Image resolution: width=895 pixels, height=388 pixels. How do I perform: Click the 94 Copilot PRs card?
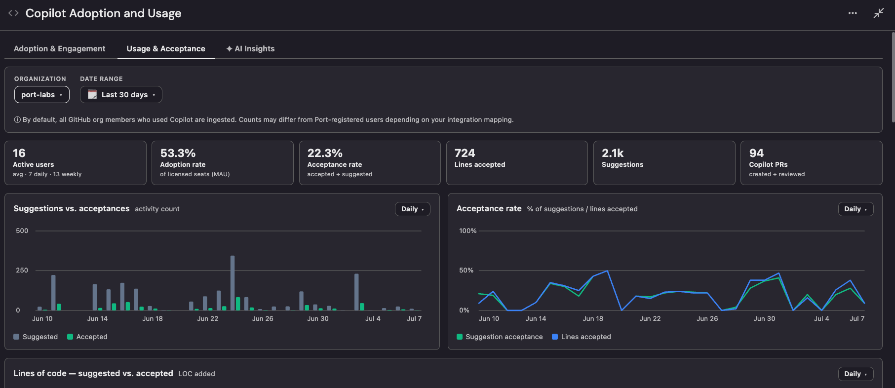click(811, 163)
